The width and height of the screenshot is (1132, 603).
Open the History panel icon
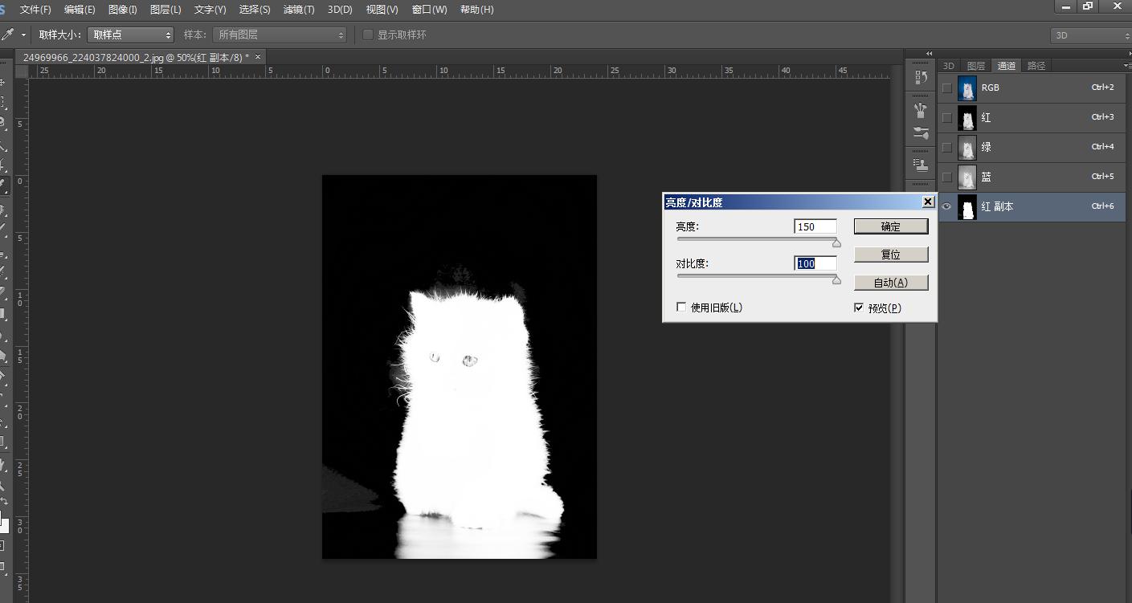(921, 78)
